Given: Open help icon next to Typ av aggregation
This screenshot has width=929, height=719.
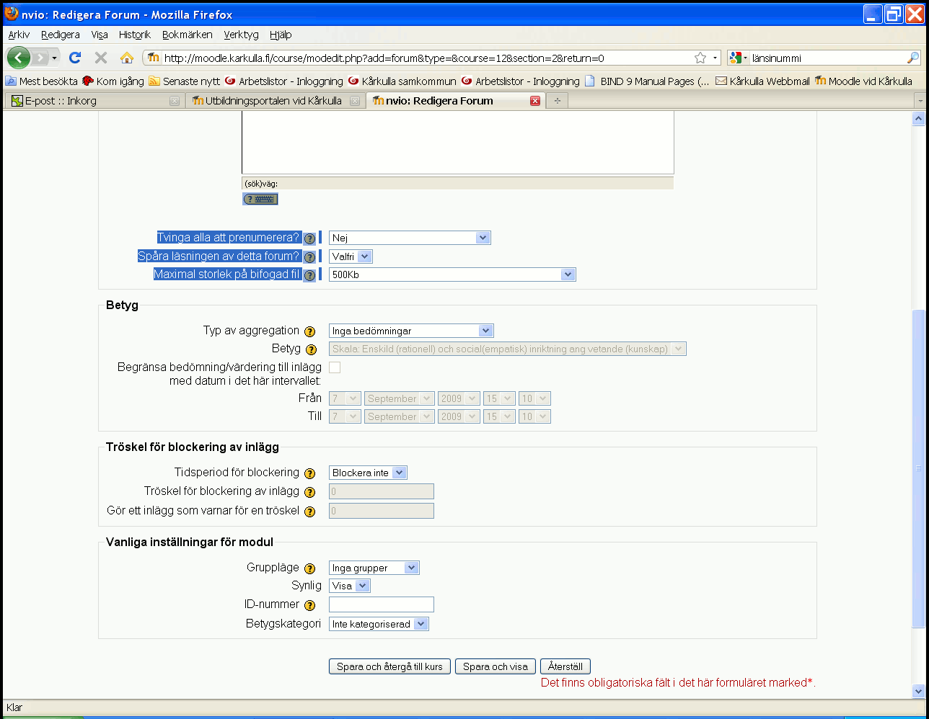Looking at the screenshot, I should tap(310, 331).
